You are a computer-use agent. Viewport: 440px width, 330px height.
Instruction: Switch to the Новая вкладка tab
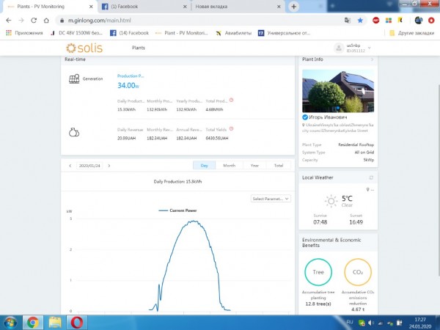click(x=238, y=7)
